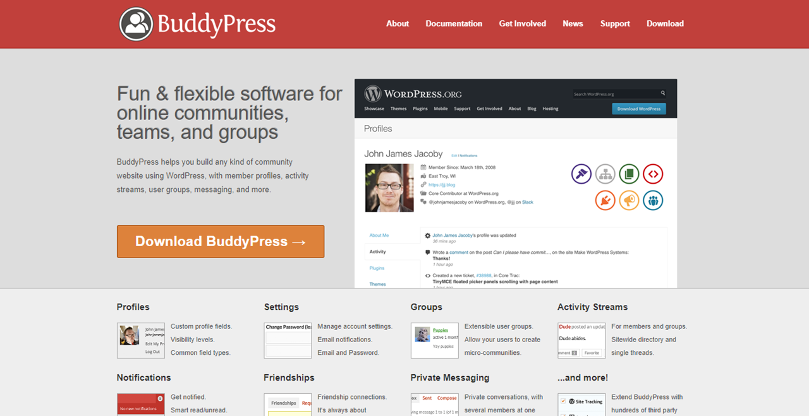Open Mobile in the WordPress.org nav
This screenshot has height=416, width=809.
(x=441, y=109)
